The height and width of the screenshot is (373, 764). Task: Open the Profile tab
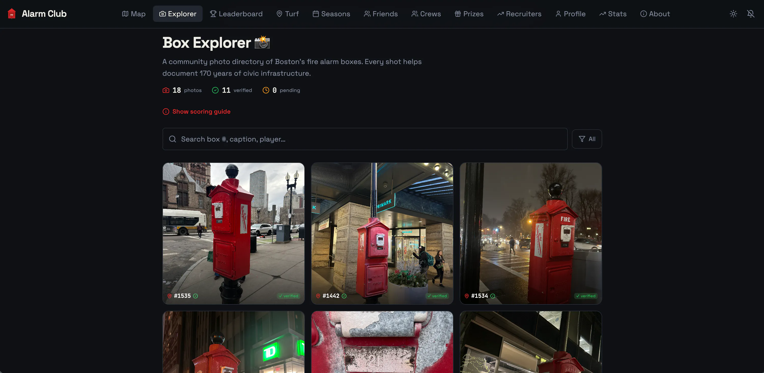pos(570,14)
